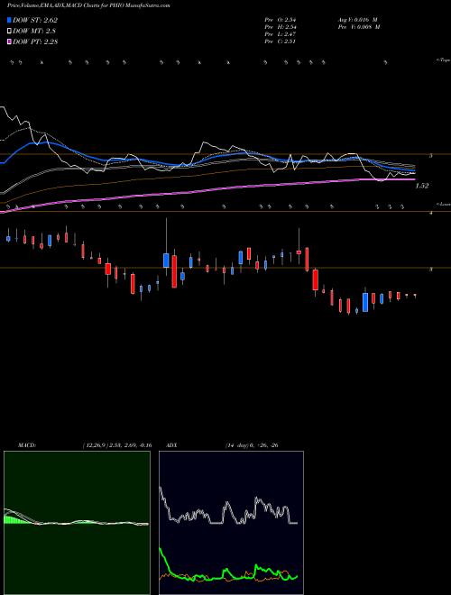Viewport: 451px width, 595px height.
Task: Click the magenta DOW PT legend swatch
Action: 9,41
